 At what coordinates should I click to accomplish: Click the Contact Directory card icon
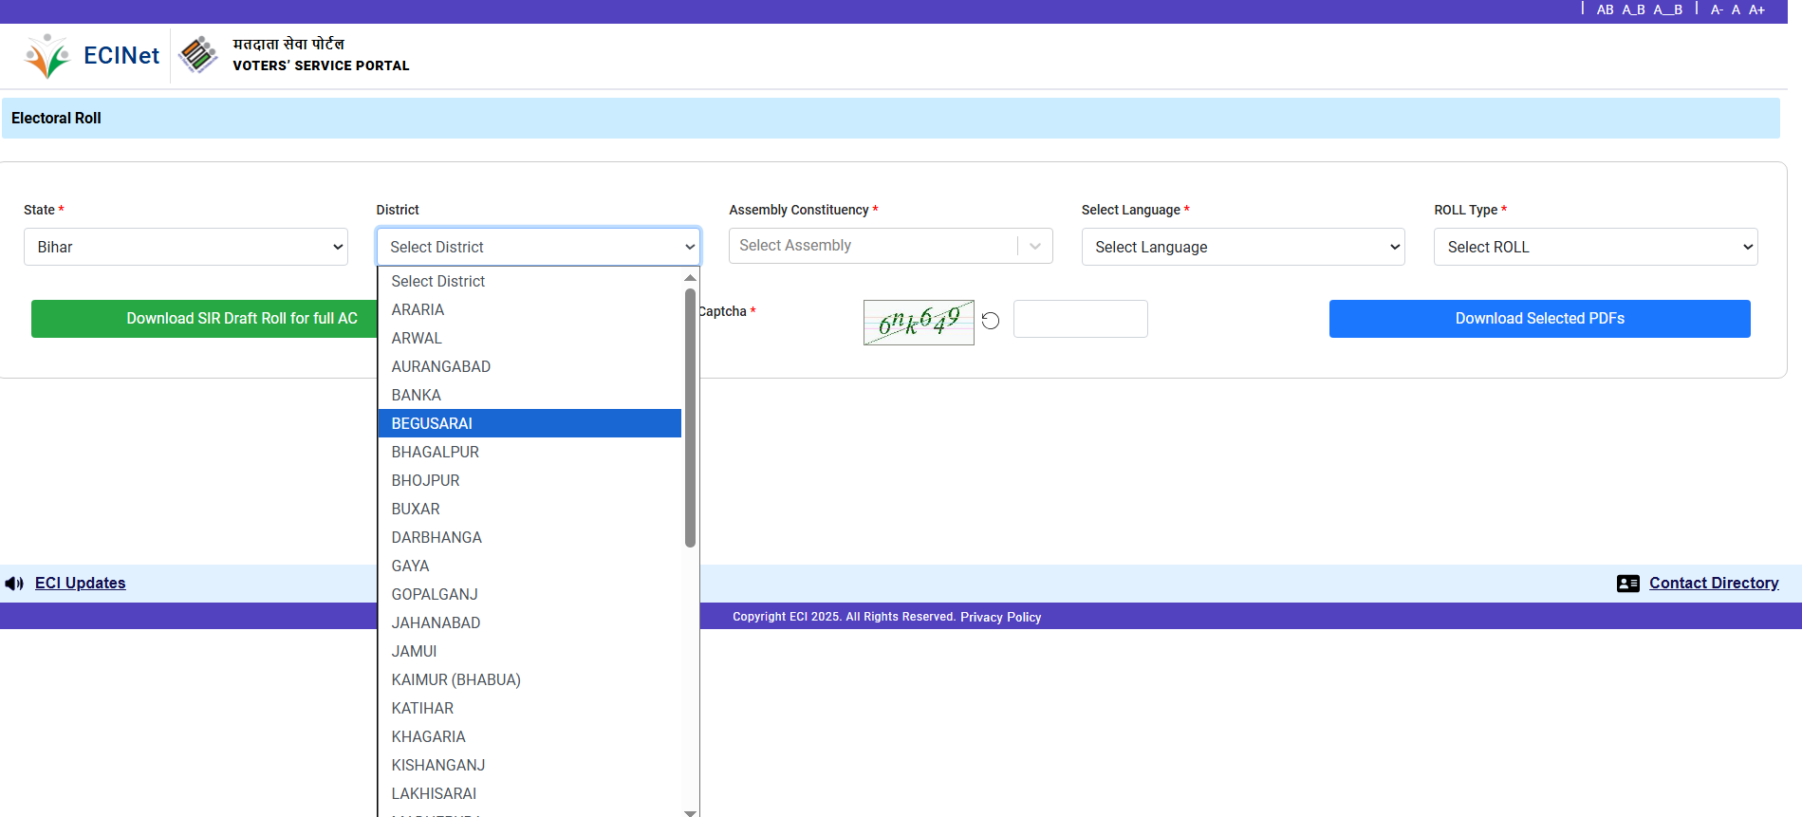tap(1627, 584)
